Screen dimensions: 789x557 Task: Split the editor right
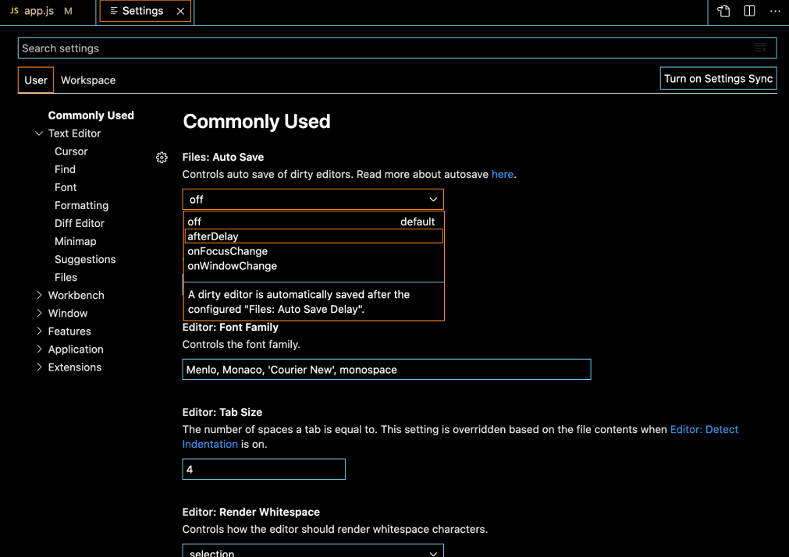749,11
